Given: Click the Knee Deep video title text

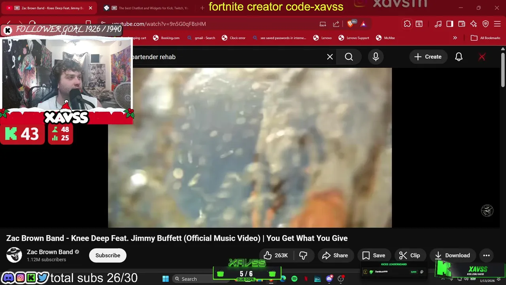Looking at the screenshot, I should point(177,238).
